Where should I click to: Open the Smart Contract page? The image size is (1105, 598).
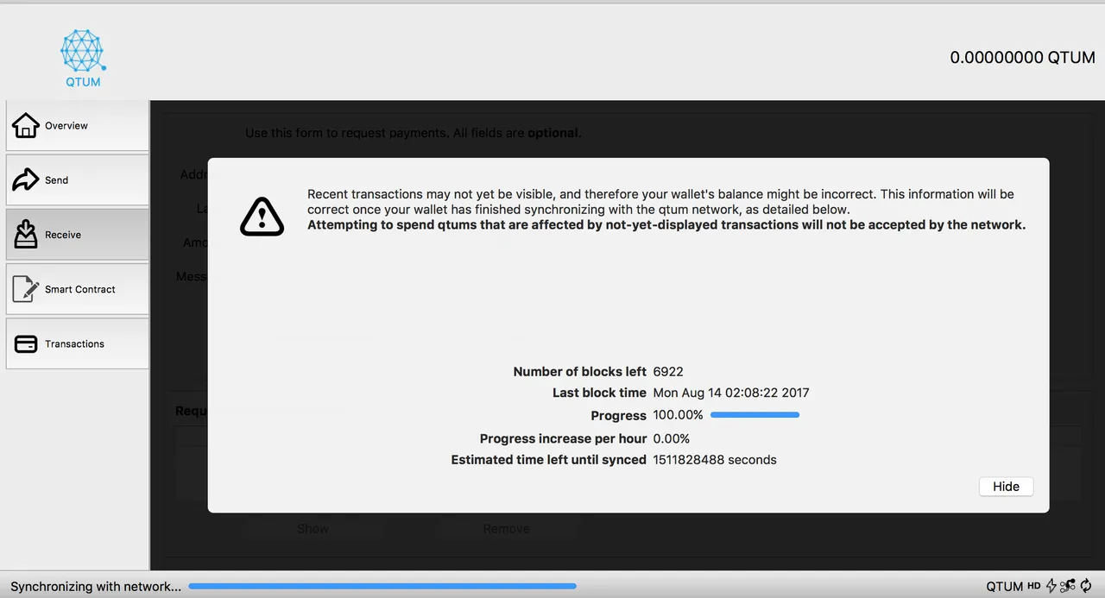(77, 289)
